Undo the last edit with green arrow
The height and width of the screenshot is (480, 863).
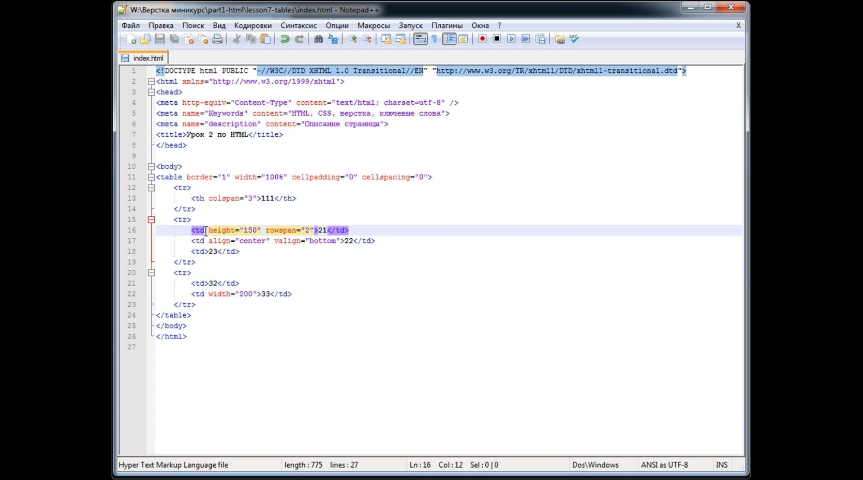pos(285,39)
